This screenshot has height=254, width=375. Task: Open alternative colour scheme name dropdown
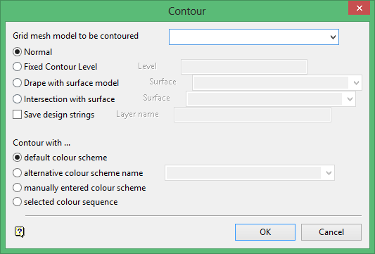click(329, 172)
